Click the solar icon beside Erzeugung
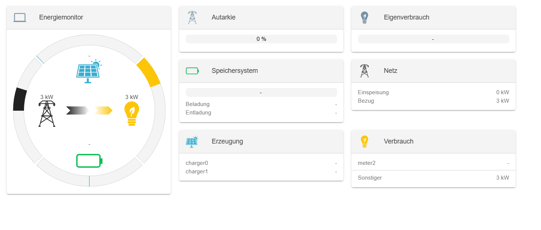Viewport: 541px width, 230px height. (x=192, y=141)
